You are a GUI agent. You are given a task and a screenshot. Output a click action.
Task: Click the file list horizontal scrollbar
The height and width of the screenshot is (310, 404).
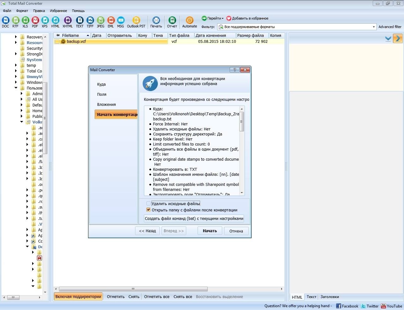click(x=133, y=289)
